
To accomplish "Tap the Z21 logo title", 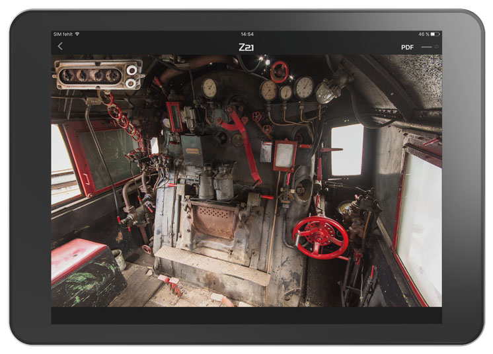I will (x=246, y=48).
